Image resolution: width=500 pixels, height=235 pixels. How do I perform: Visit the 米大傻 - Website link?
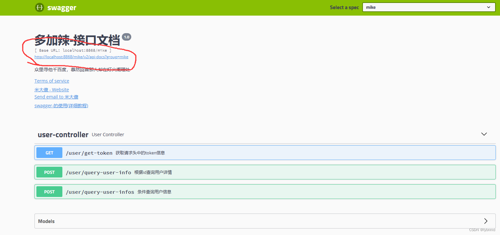(x=52, y=90)
